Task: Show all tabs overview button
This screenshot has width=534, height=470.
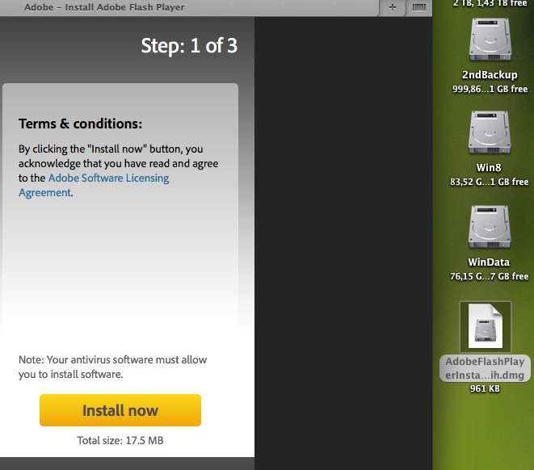Action: click(419, 7)
